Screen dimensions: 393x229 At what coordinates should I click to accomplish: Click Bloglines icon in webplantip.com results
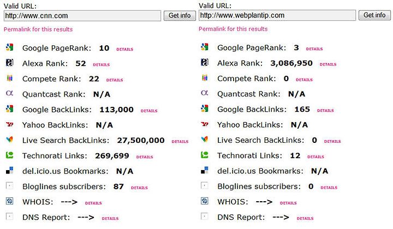[x=205, y=186]
